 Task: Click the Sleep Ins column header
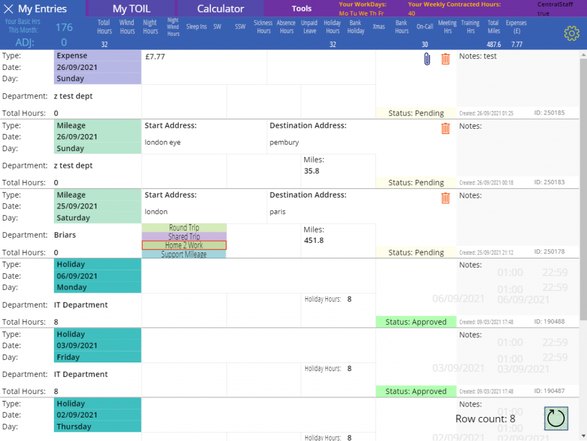196,26
